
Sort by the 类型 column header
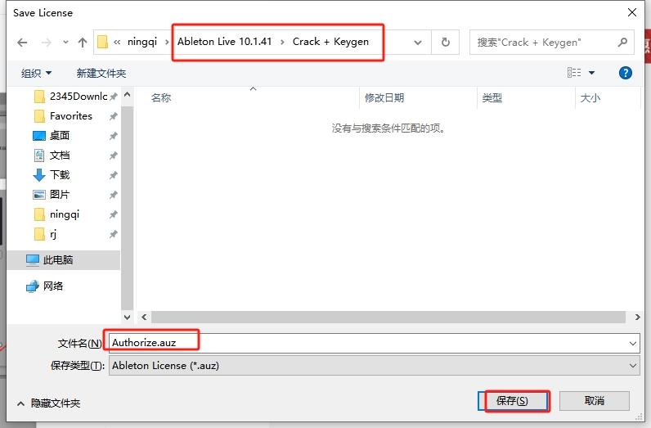click(x=492, y=98)
